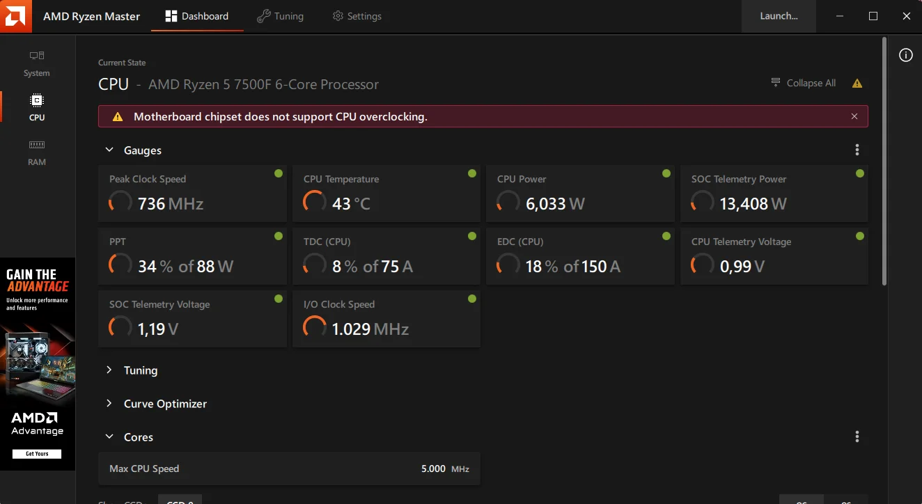922x504 pixels.
Task: Click the CPU Temperature gauge dial
Action: [315, 203]
